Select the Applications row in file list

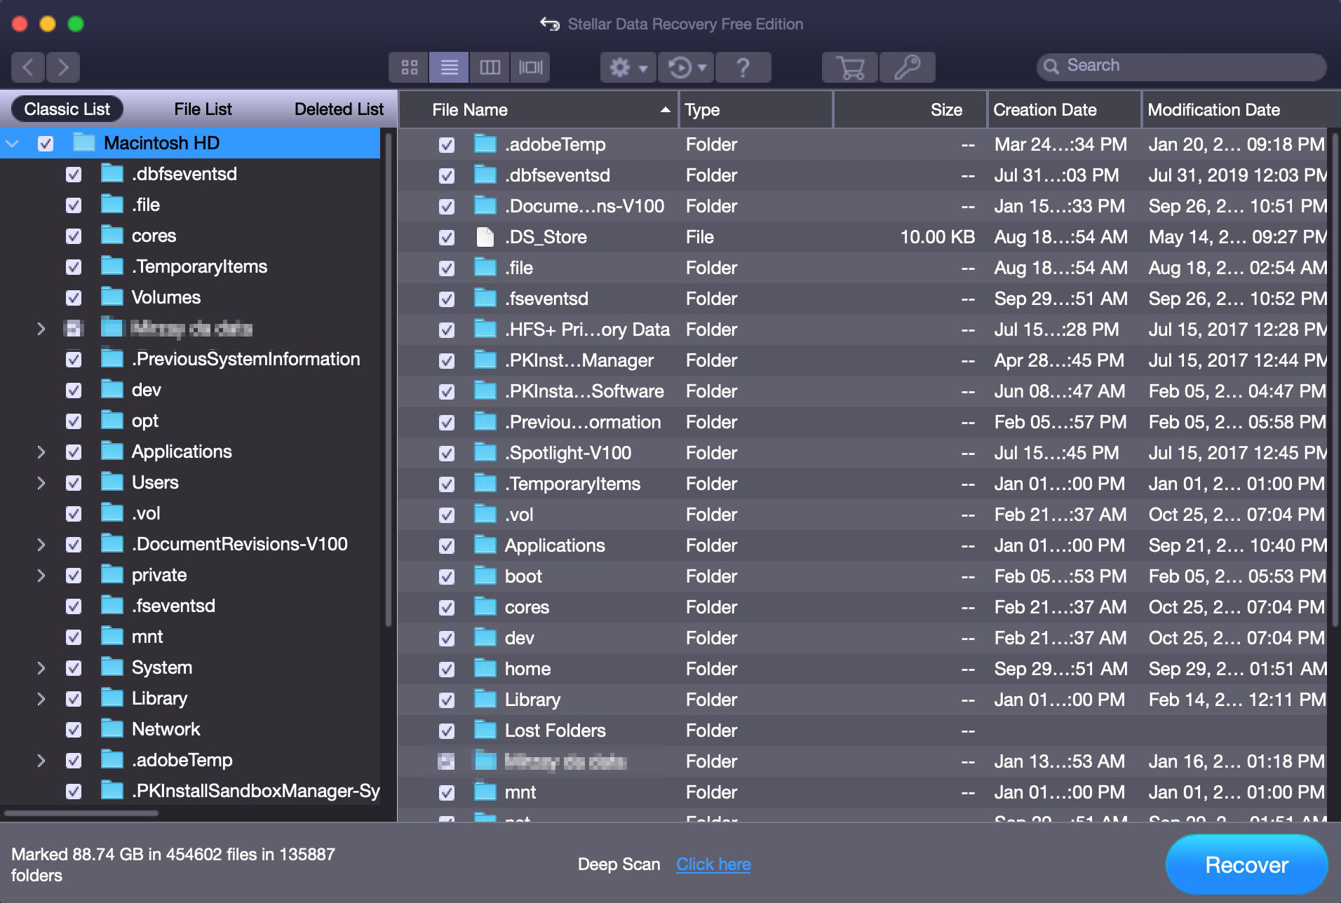(x=863, y=545)
